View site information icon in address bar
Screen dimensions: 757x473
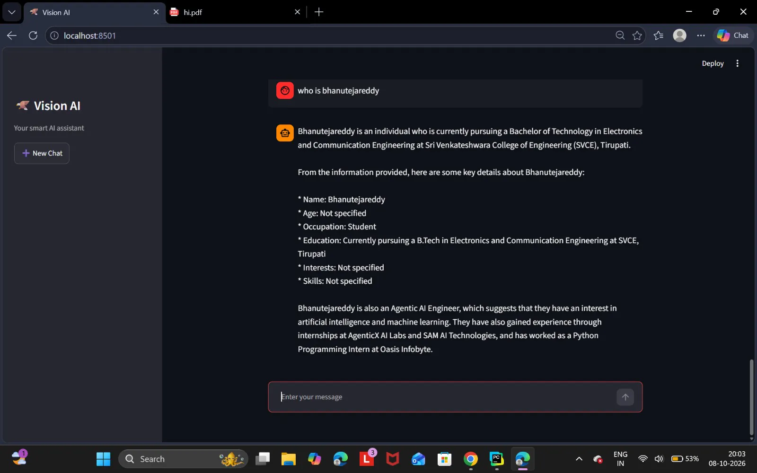pos(54,35)
